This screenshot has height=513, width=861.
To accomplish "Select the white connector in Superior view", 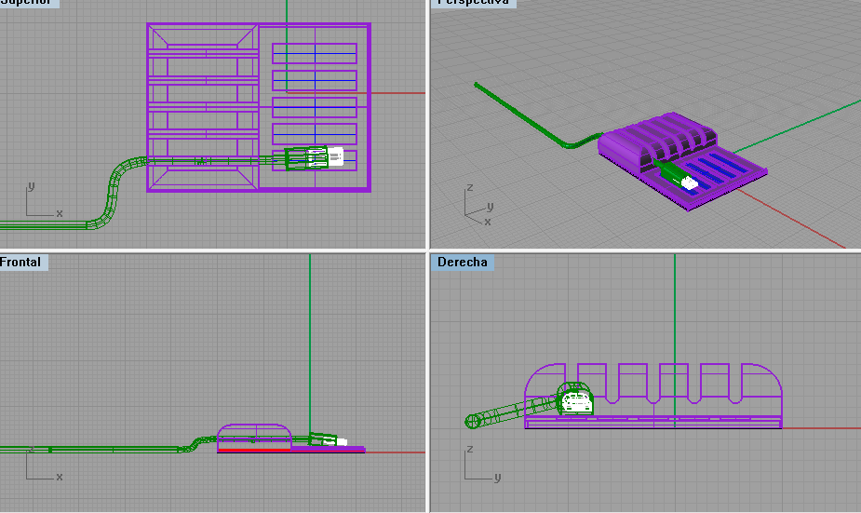I will (x=335, y=156).
